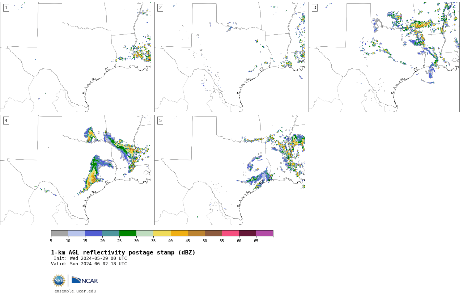Click the panel number 3 label box
This screenshot has width=463, height=295.
point(314,8)
